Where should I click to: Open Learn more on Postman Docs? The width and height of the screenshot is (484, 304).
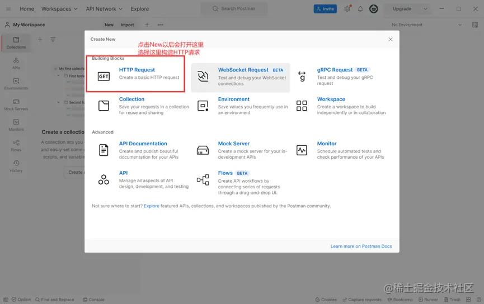361,246
